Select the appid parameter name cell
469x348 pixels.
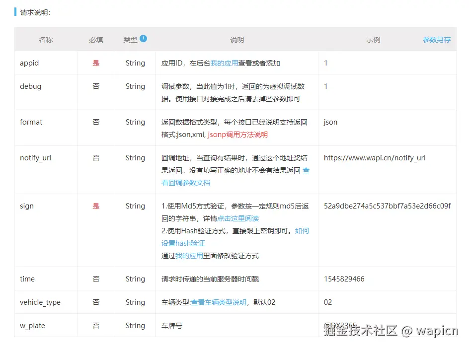29,63
